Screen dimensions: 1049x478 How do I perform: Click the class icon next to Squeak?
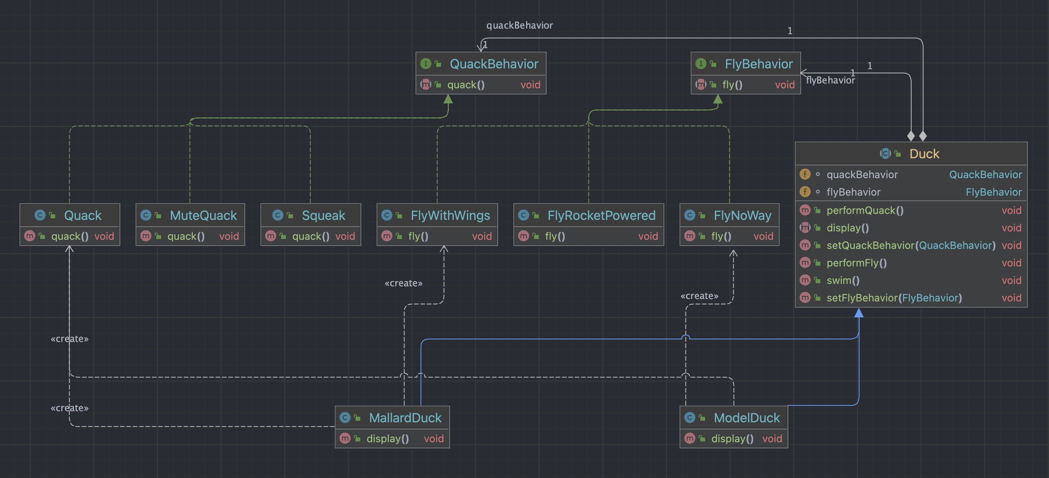(278, 215)
